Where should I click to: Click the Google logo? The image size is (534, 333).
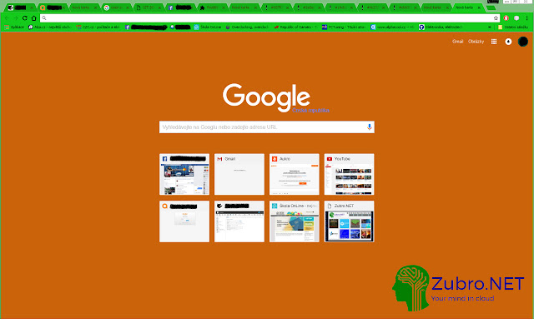[266, 97]
